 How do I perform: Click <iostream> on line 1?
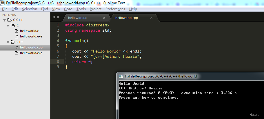[98, 25]
